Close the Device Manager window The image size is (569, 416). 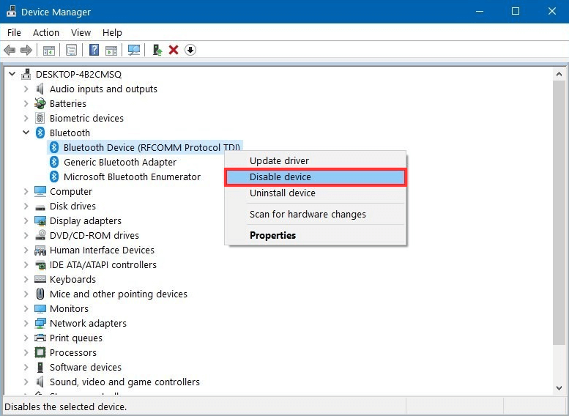[x=551, y=12]
